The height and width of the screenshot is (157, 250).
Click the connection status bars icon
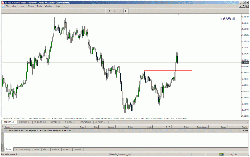(221, 155)
